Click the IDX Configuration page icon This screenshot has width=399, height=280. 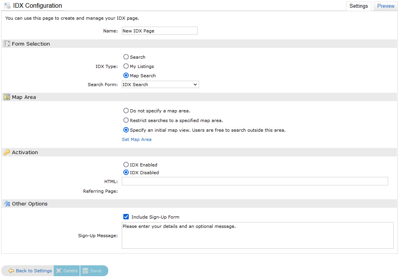pyautogui.click(x=7, y=6)
